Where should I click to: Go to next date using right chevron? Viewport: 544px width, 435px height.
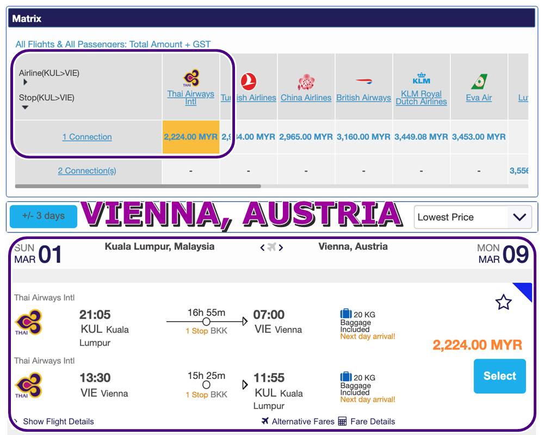[x=281, y=248]
